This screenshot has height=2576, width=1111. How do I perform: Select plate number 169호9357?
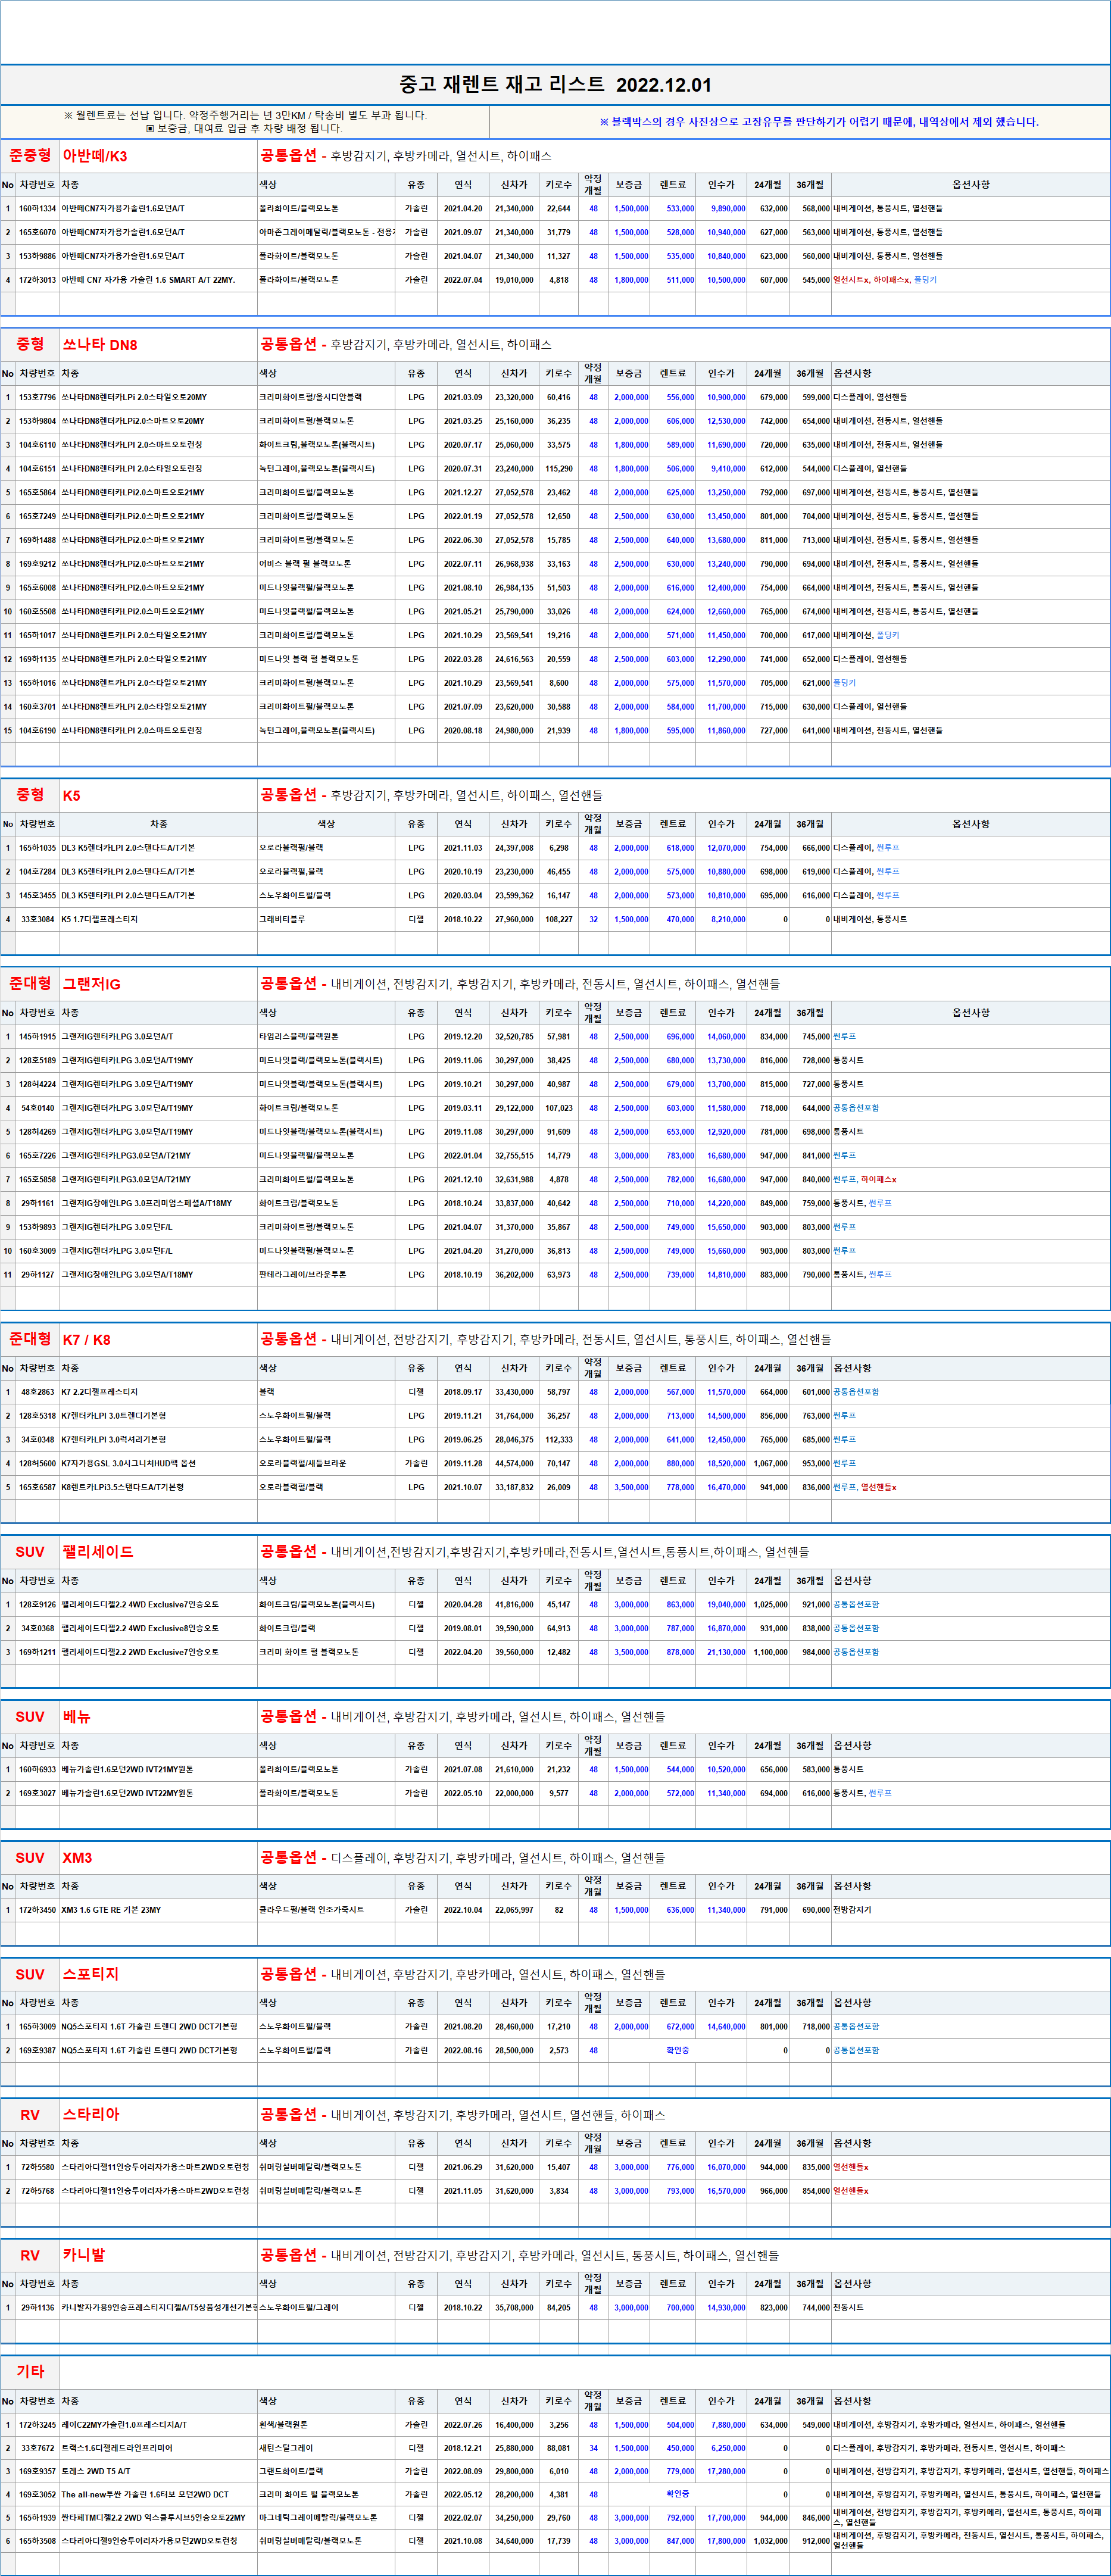(x=37, y=2472)
